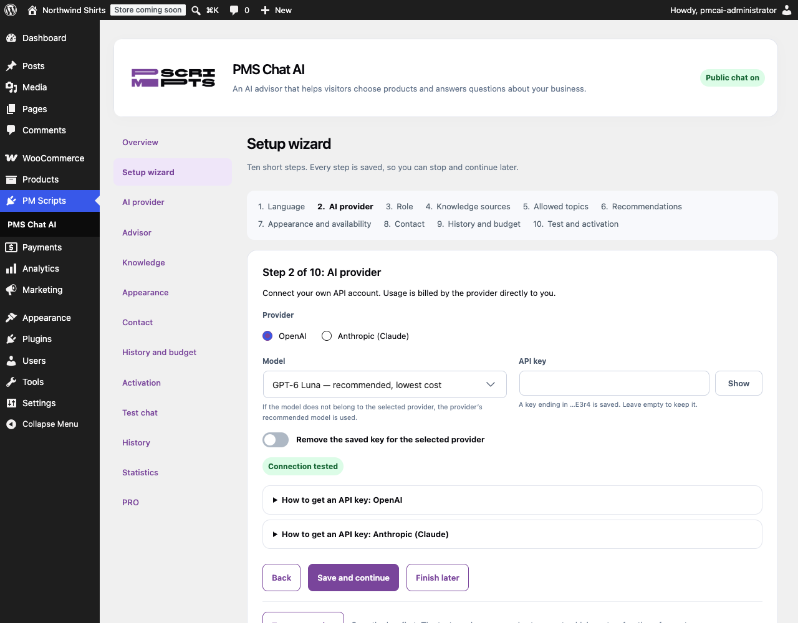This screenshot has height=623, width=798.
Task: Click the Products archive icon
Action: pos(11,179)
